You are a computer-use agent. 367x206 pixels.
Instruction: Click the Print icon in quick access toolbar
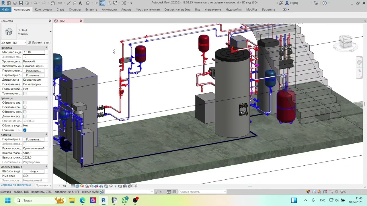pos(53,3)
